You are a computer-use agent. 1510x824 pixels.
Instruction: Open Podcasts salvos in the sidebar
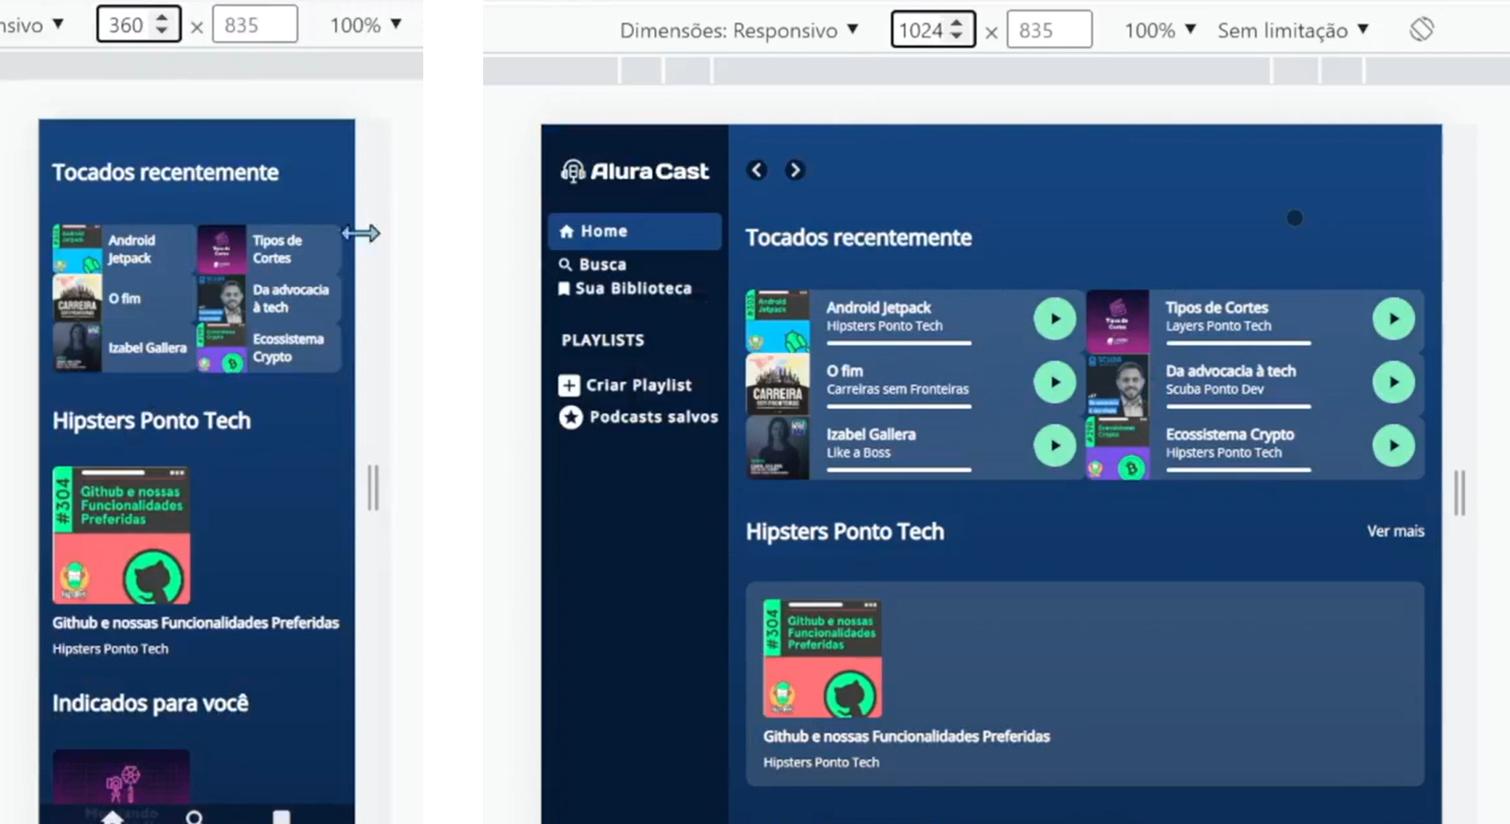(x=639, y=417)
